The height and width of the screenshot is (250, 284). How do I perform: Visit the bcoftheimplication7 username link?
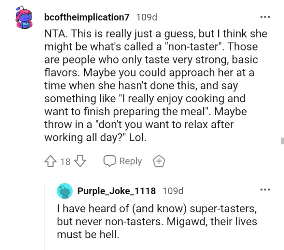pos(86,17)
